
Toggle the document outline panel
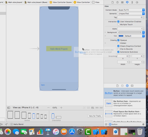pyautogui.click(x=9, y=108)
